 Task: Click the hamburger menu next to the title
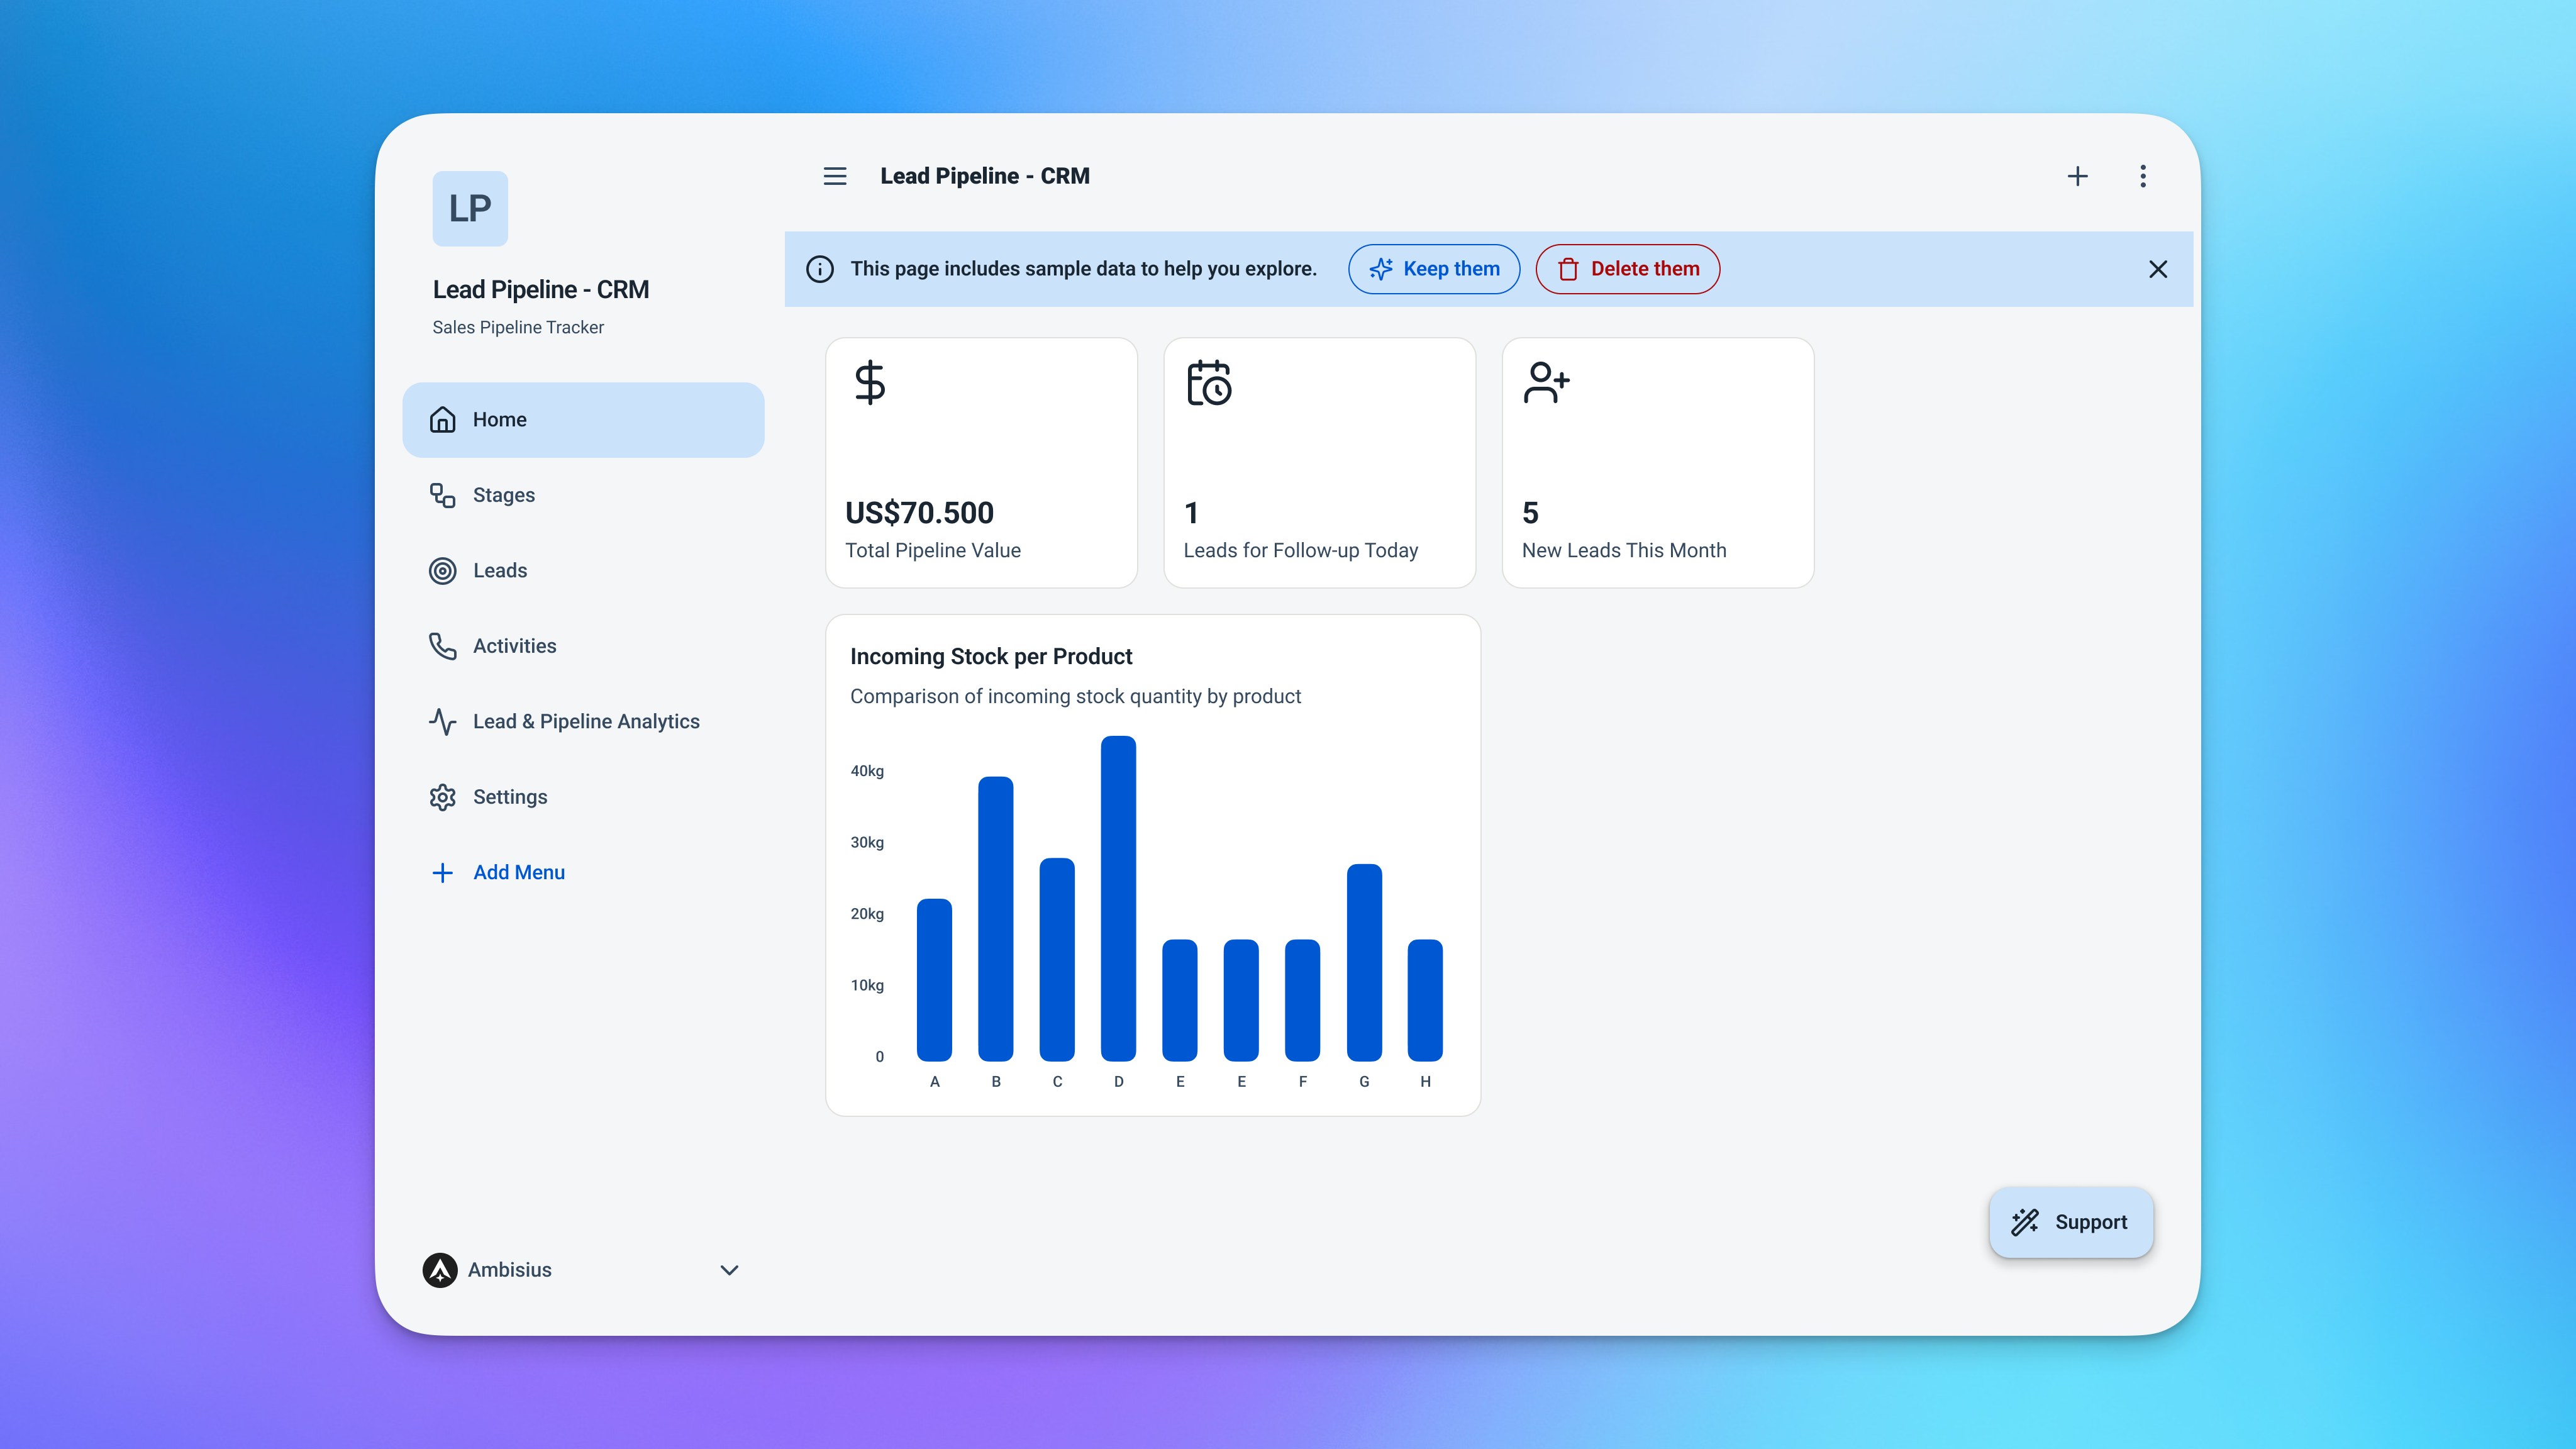click(x=835, y=176)
